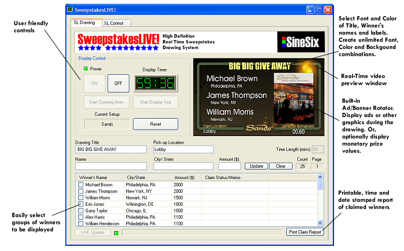The width and height of the screenshot is (404, 251).
Task: Click the Amount ($) column header
Action: tap(186, 177)
